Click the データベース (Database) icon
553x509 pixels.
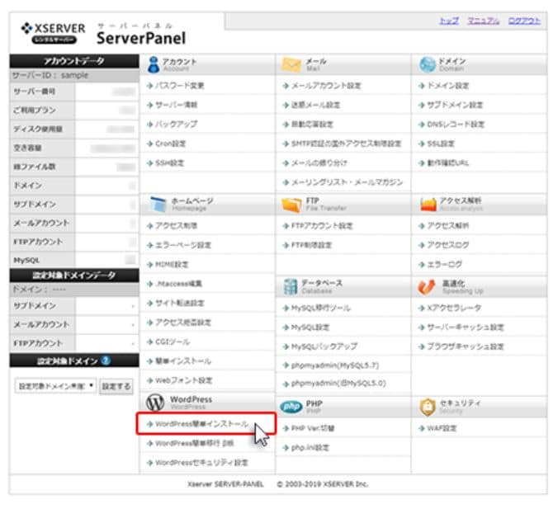[x=291, y=285]
